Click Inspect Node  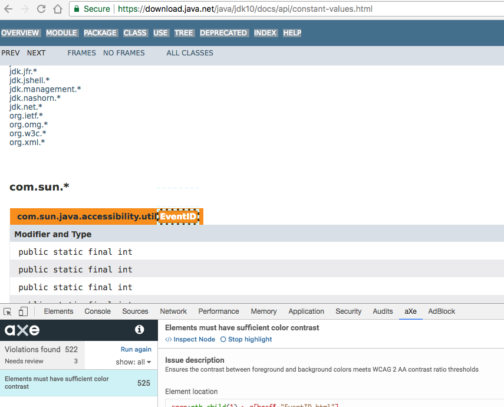pyautogui.click(x=190, y=339)
